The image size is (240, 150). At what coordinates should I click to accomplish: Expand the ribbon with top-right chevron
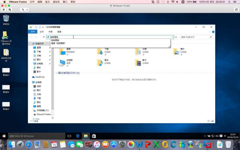[x=210, y=32]
